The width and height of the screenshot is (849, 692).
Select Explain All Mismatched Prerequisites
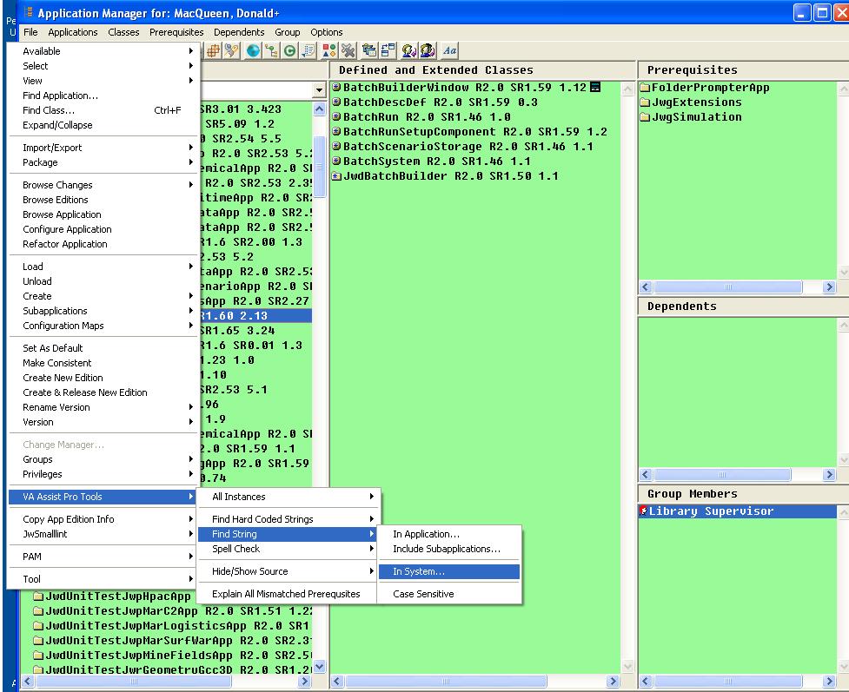286,594
